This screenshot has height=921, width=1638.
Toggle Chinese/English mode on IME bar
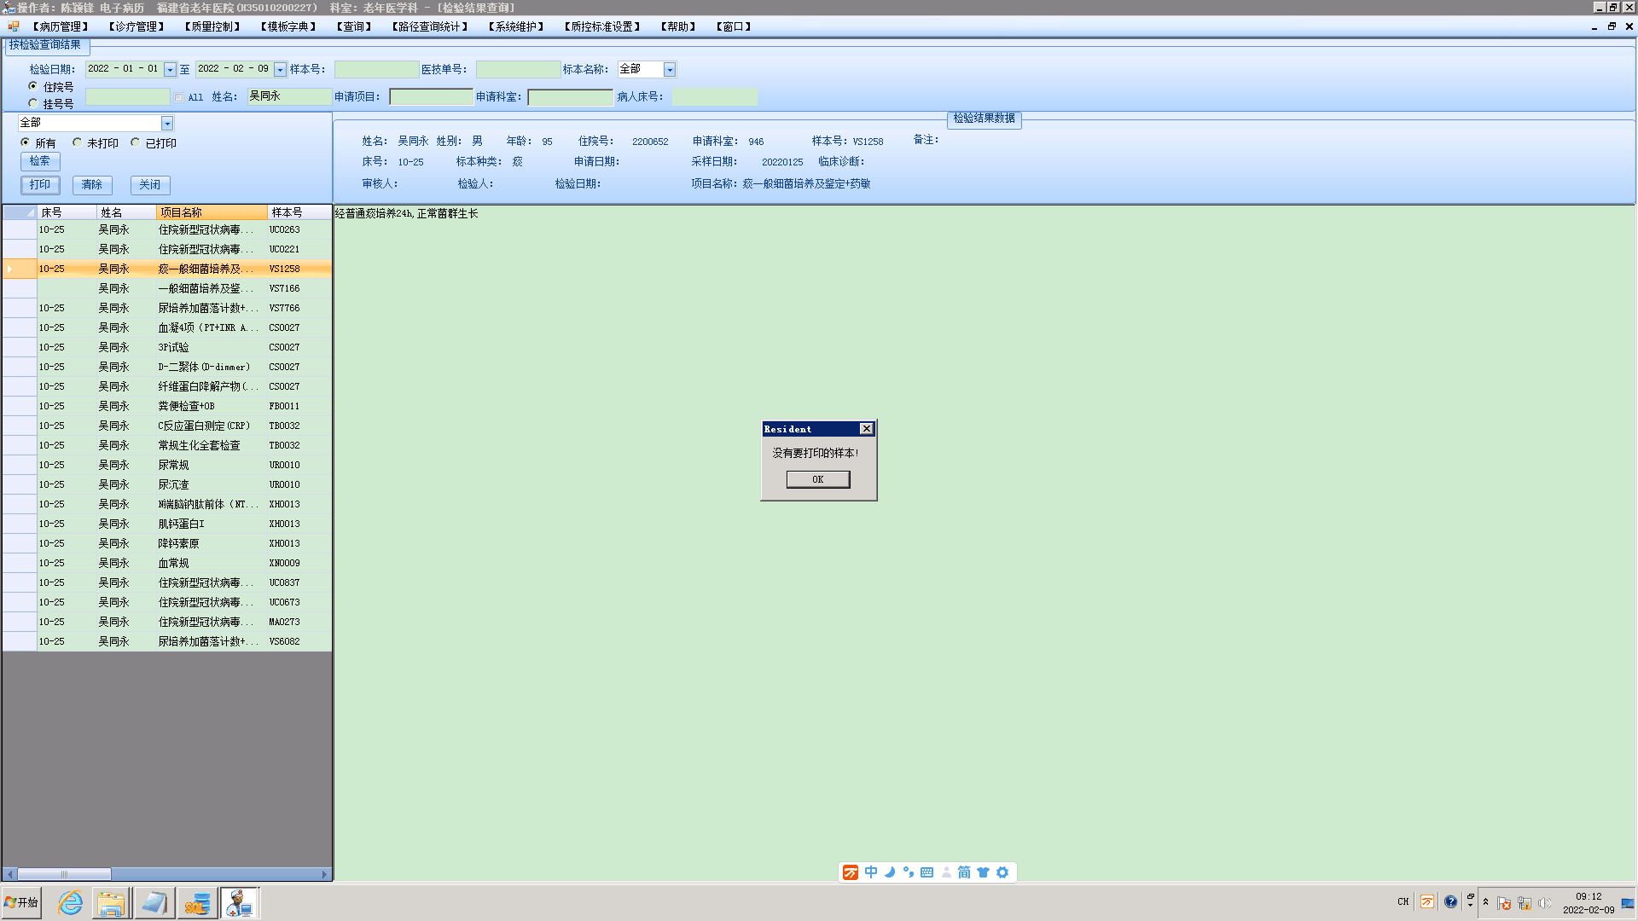871,872
